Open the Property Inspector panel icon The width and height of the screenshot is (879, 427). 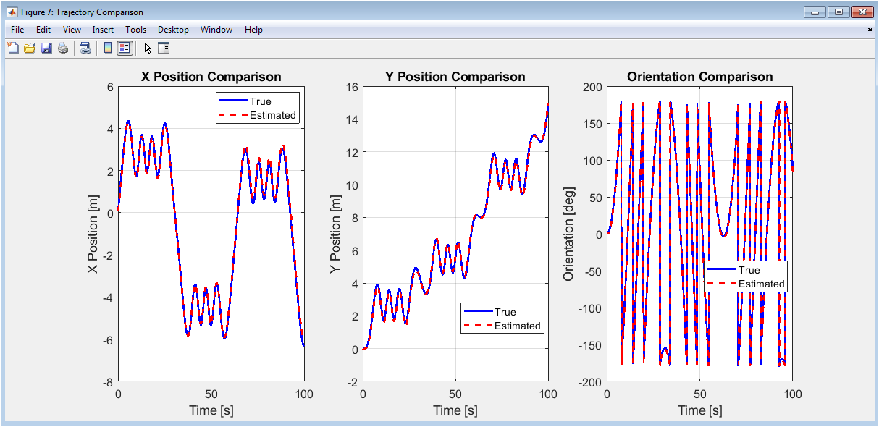coord(164,48)
